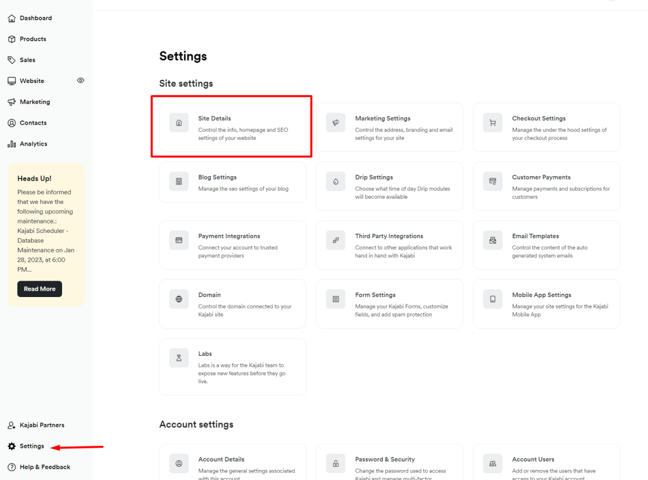This screenshot has height=480, width=648.
Task: Click the Mobile App Settings phone icon
Action: (x=492, y=299)
